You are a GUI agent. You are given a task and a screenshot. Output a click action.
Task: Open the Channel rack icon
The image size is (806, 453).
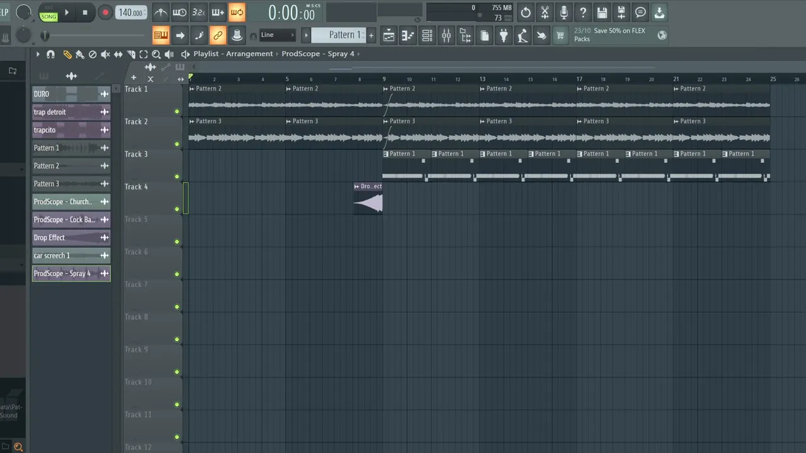[427, 35]
